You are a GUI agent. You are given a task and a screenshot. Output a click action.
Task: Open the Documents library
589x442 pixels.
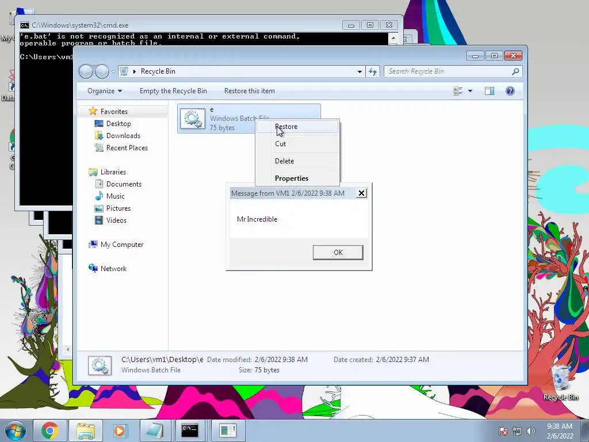coord(124,184)
